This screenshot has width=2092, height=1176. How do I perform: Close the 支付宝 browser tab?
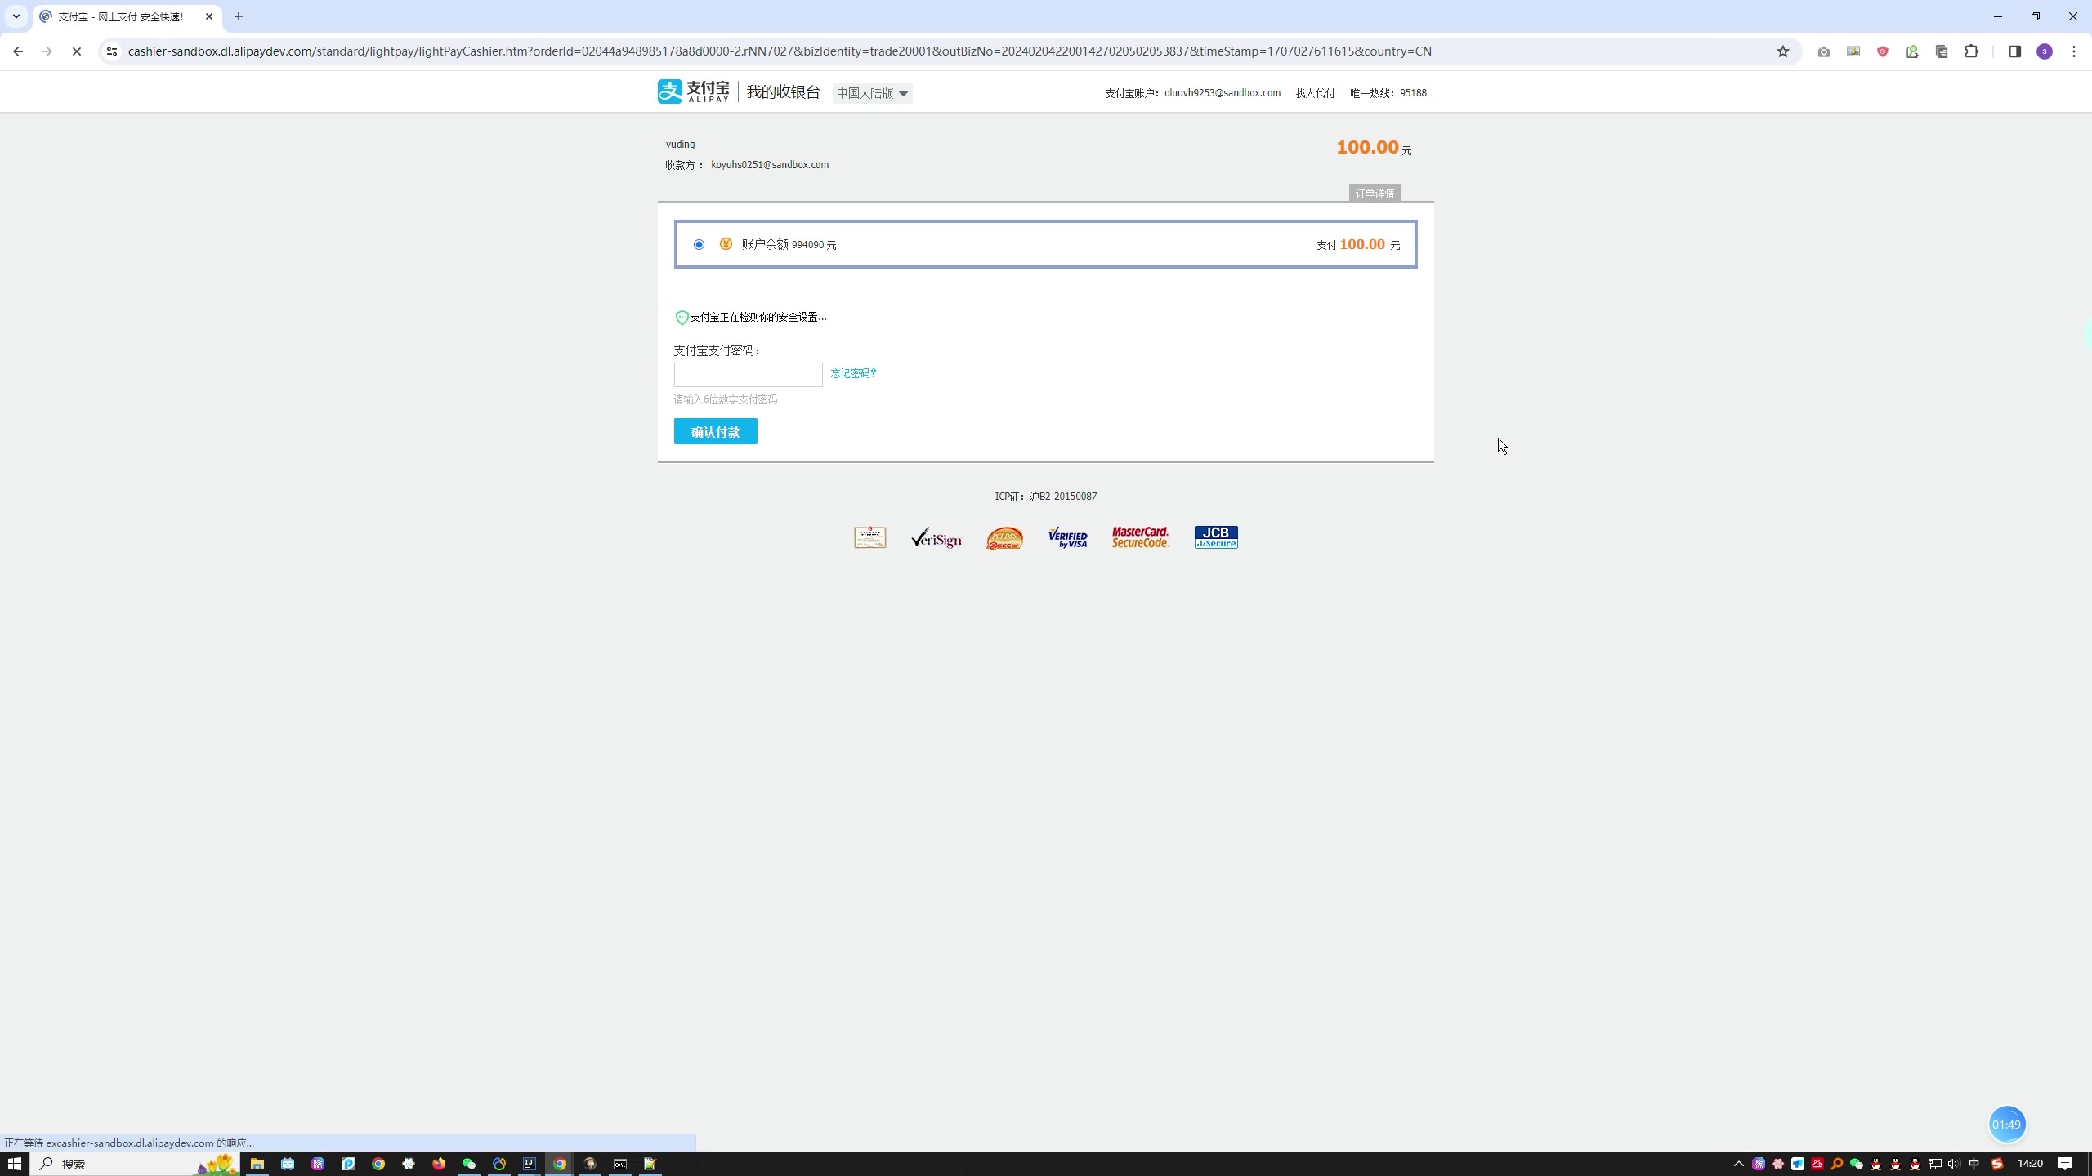tap(209, 16)
